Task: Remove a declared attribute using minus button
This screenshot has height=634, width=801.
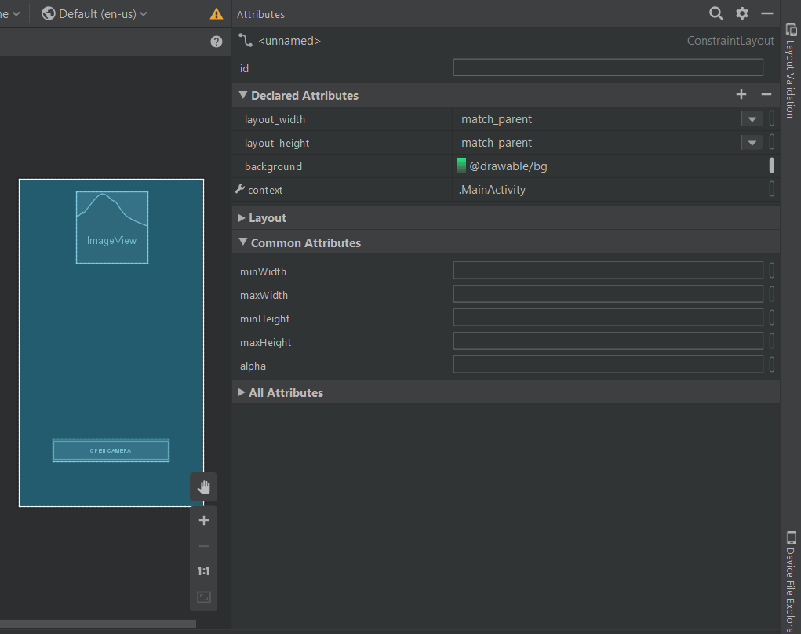Action: click(x=765, y=94)
